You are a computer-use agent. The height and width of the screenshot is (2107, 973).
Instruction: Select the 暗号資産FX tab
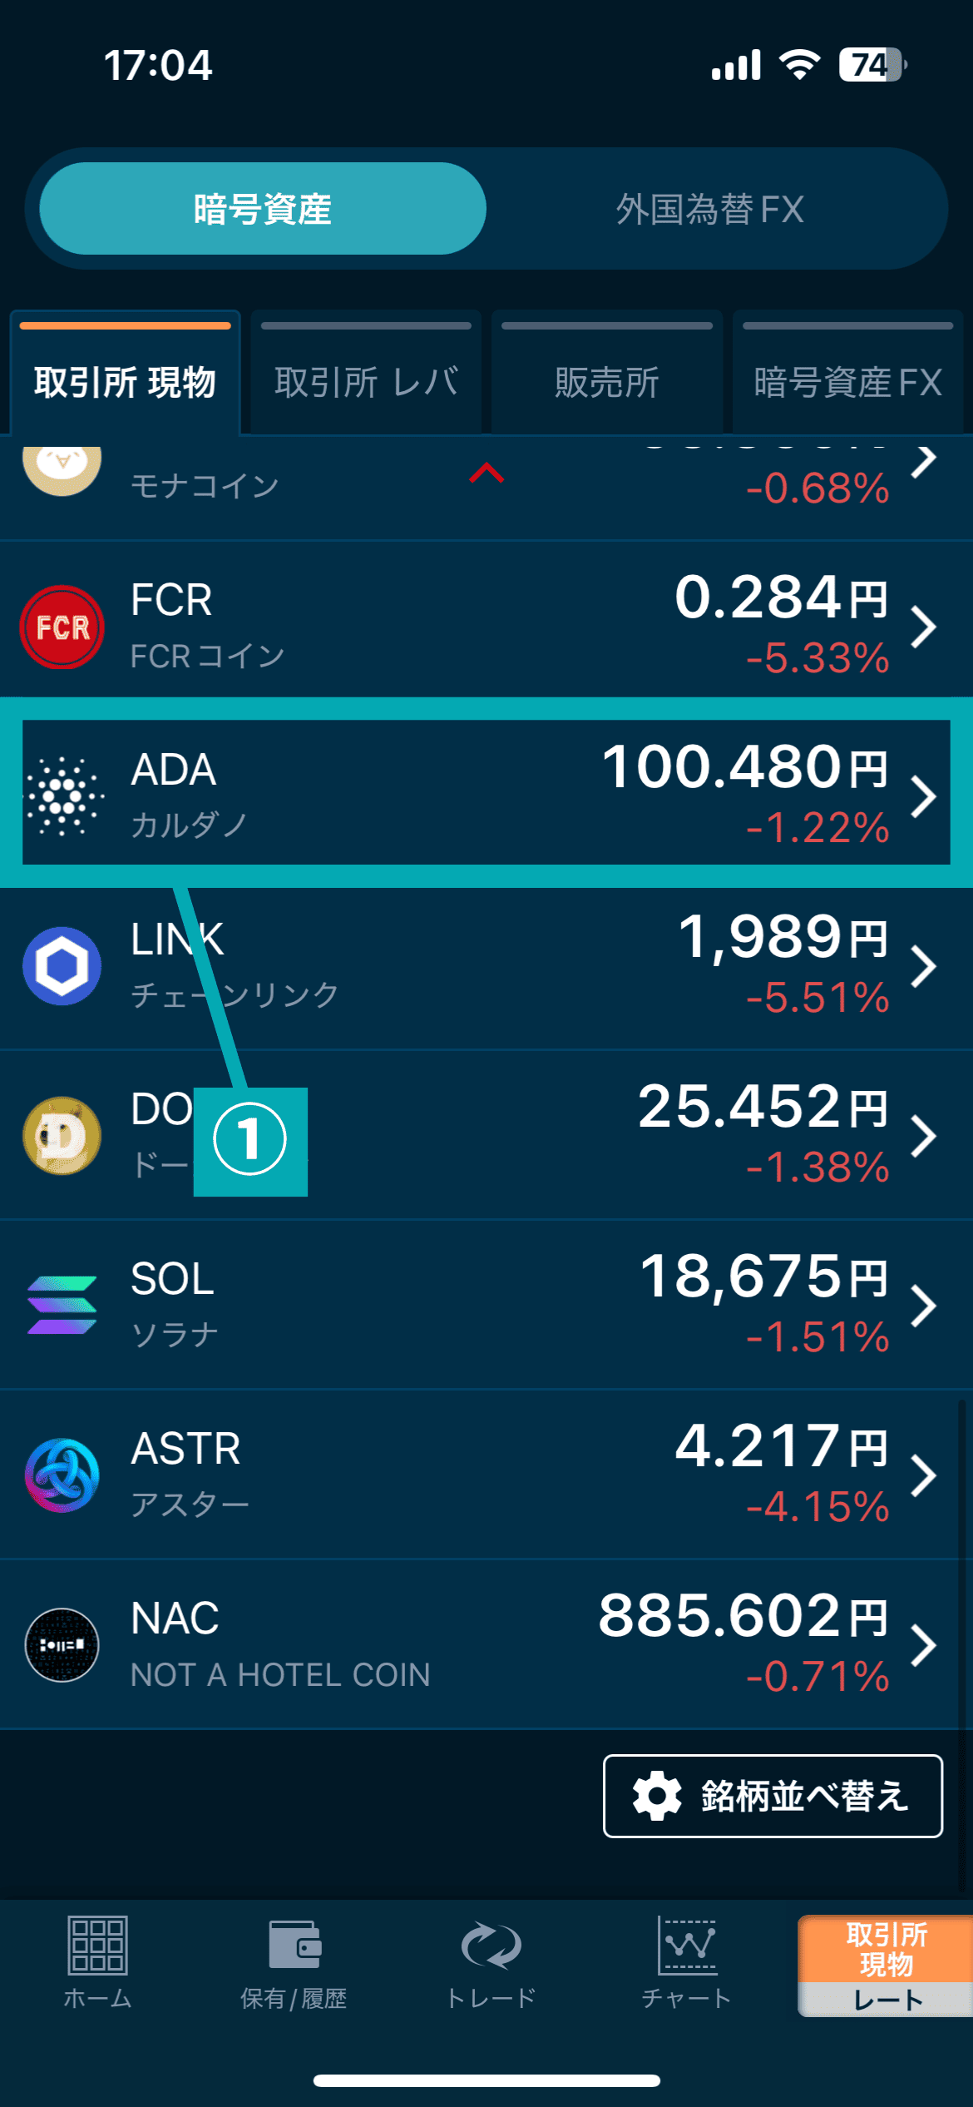[847, 381]
